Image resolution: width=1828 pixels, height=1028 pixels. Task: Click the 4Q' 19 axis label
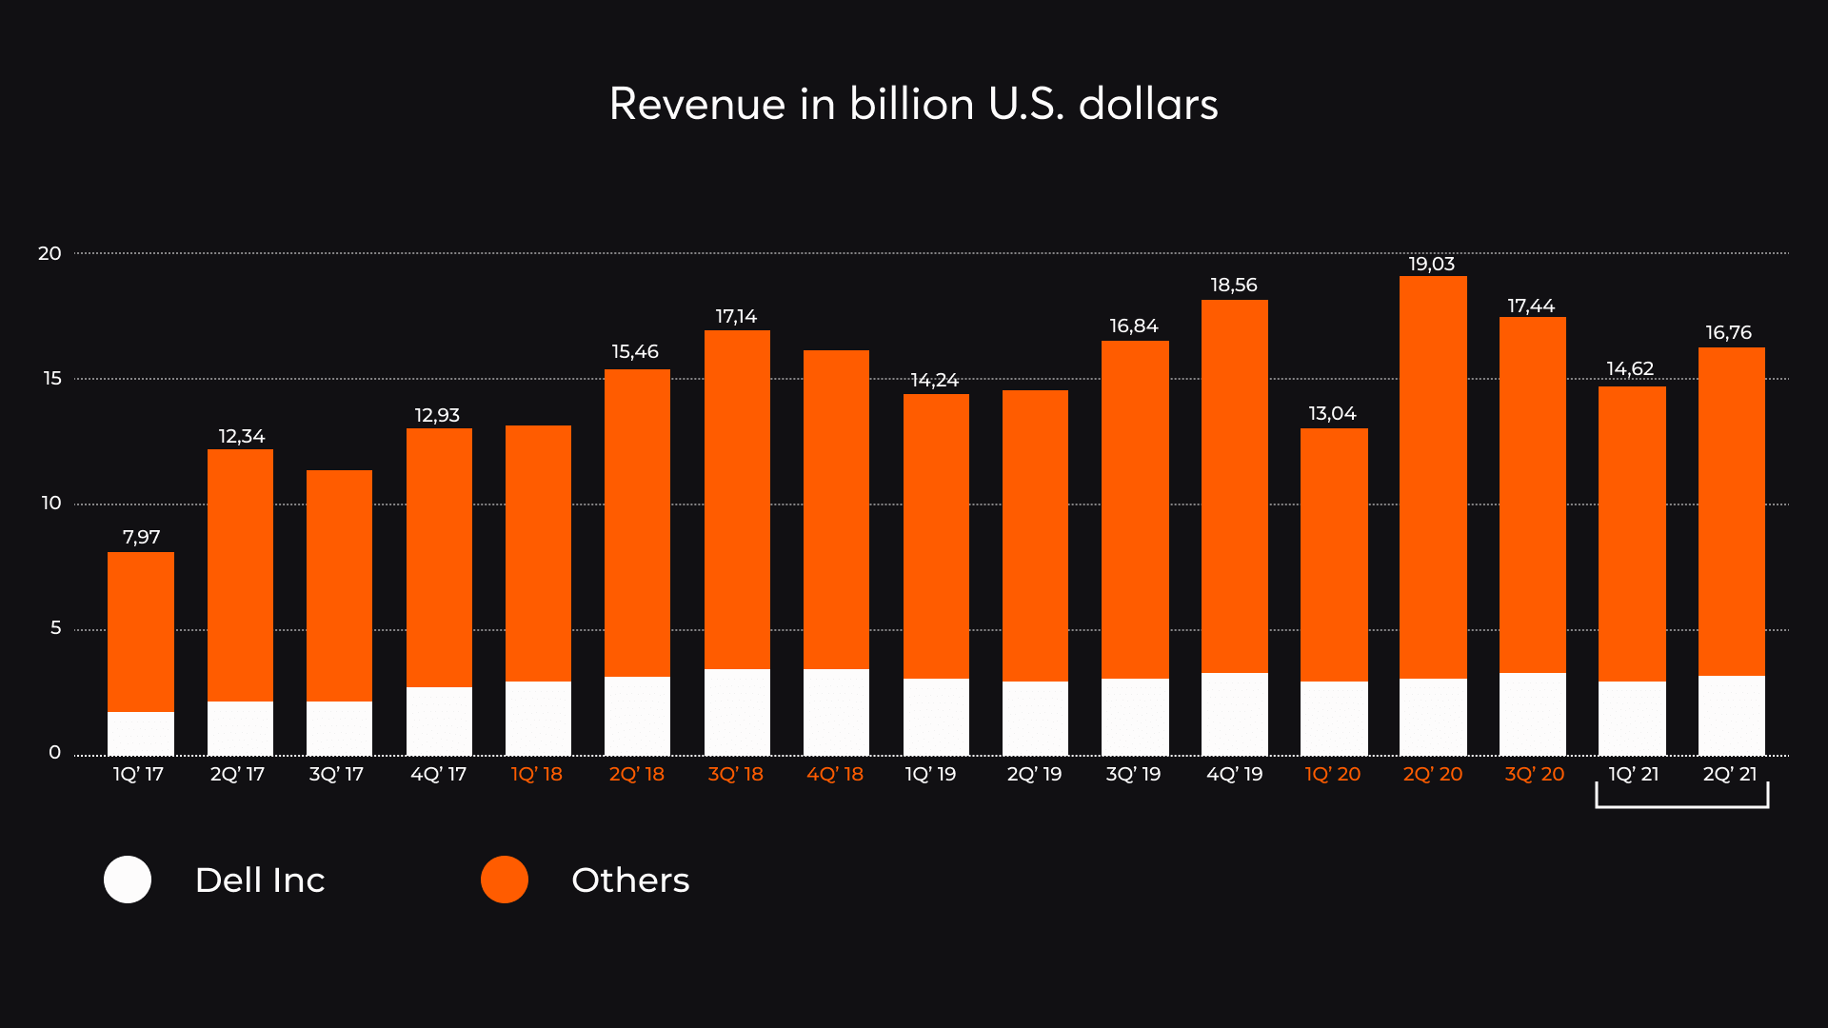click(x=1235, y=774)
